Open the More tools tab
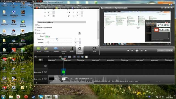 (x=94, y=50)
